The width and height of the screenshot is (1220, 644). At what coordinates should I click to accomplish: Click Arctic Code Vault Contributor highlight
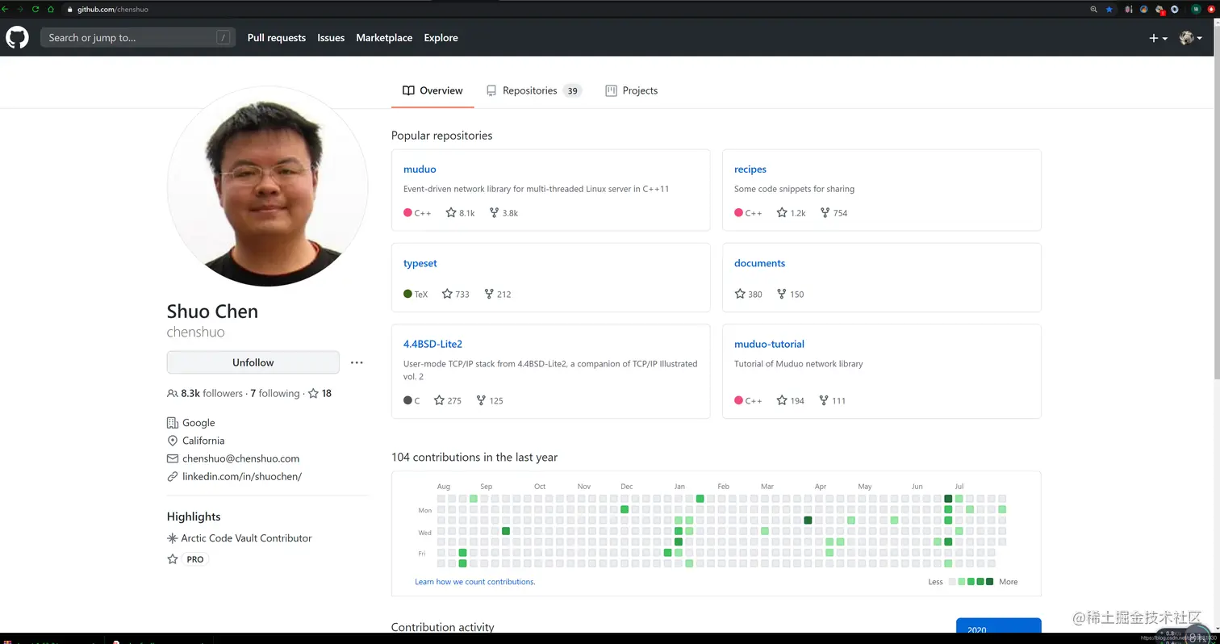point(246,538)
